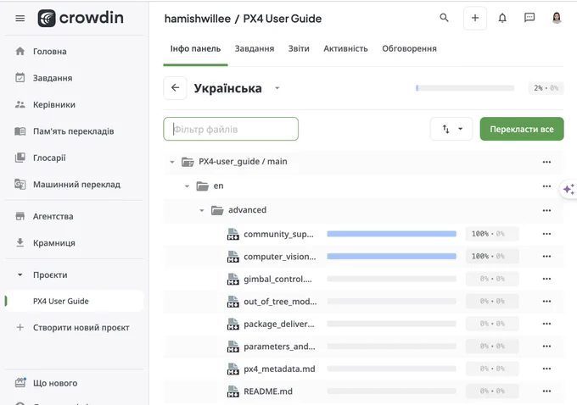Collapse the Проєкти section
This screenshot has width=577, height=405.
[20, 275]
